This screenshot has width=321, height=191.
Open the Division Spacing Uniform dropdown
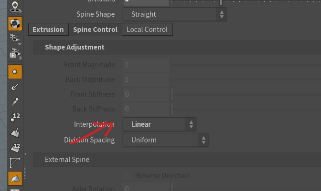click(x=166, y=140)
